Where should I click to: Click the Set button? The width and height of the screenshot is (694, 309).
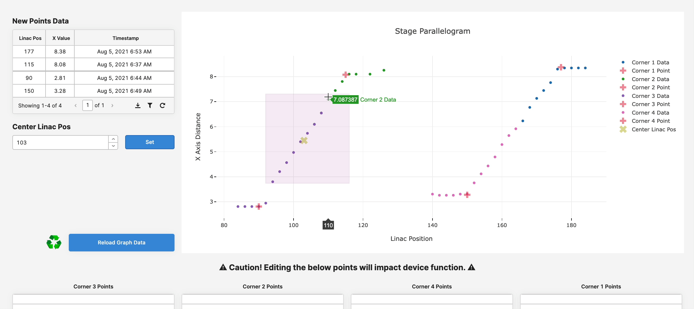click(150, 142)
